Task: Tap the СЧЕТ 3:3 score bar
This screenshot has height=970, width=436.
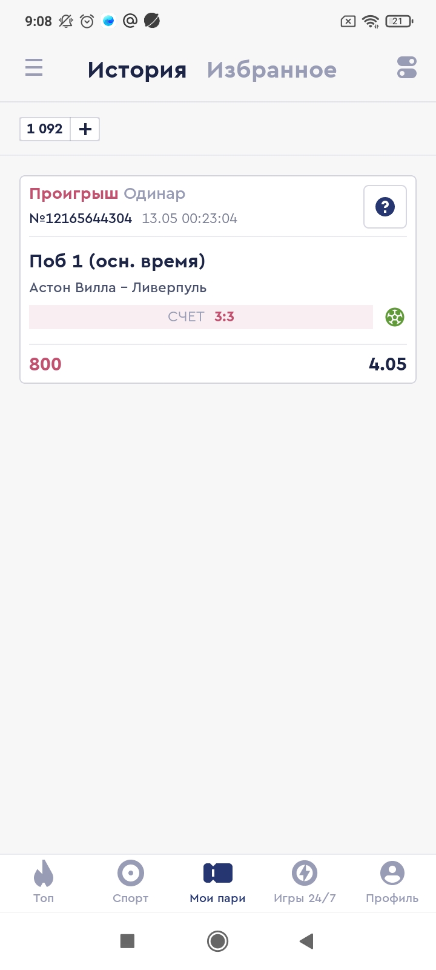Action: (x=201, y=317)
